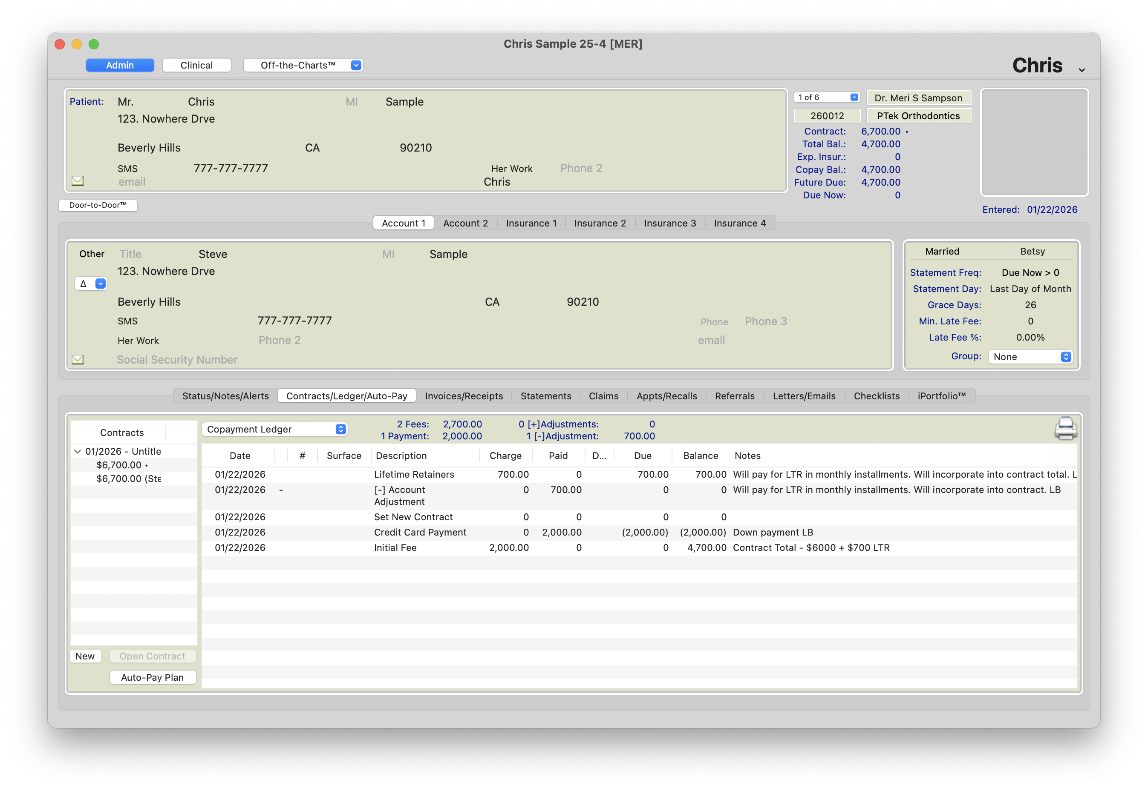1148x791 pixels.
Task: Click the account holder email envelope icon
Action: pos(78,359)
